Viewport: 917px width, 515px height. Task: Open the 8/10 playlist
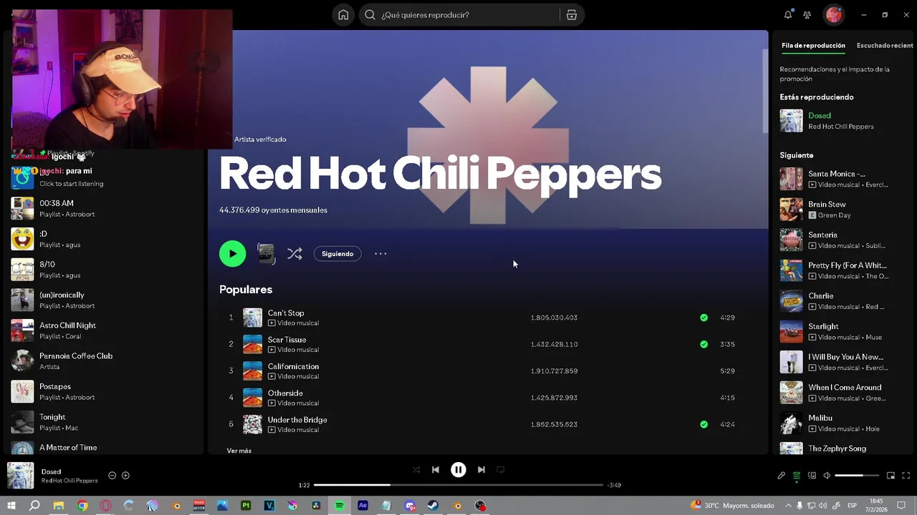coord(104,270)
